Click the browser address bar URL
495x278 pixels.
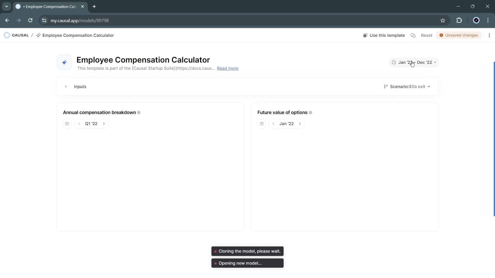[80, 20]
